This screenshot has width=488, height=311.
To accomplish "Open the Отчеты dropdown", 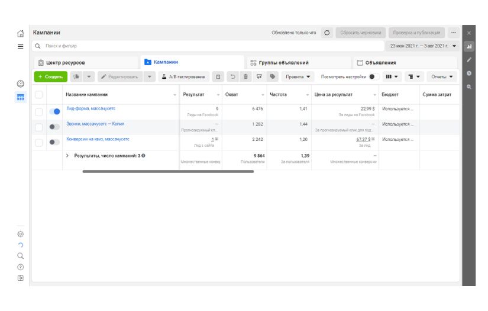I will coord(442,76).
